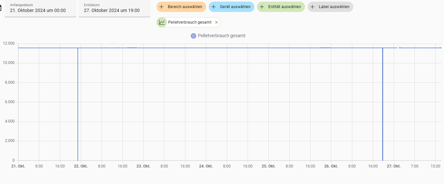Open the Enddatum date field
The height and width of the screenshot is (184, 444).
[x=114, y=8]
